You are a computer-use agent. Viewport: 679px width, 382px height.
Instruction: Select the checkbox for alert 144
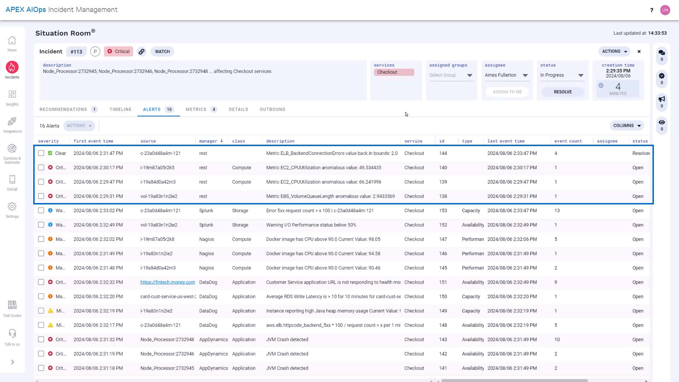41,153
